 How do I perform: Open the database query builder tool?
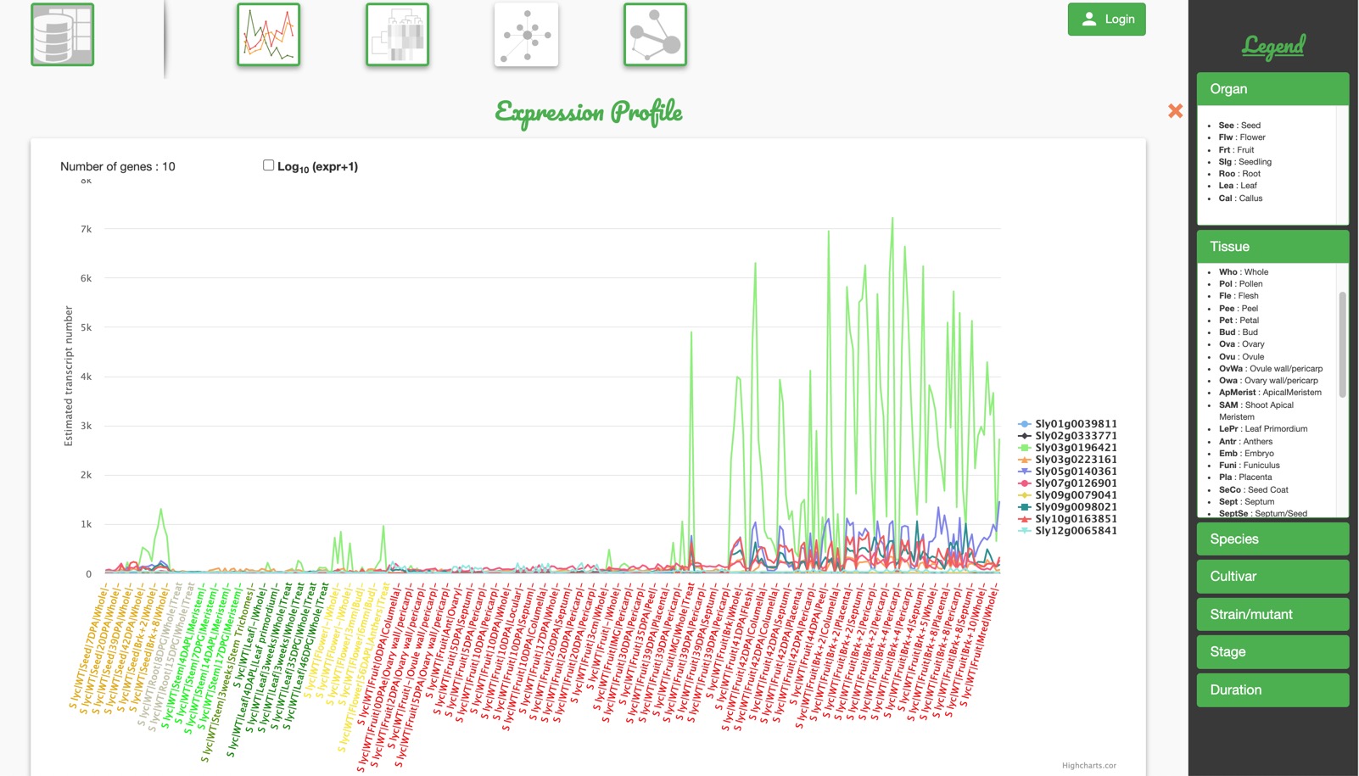coord(61,35)
